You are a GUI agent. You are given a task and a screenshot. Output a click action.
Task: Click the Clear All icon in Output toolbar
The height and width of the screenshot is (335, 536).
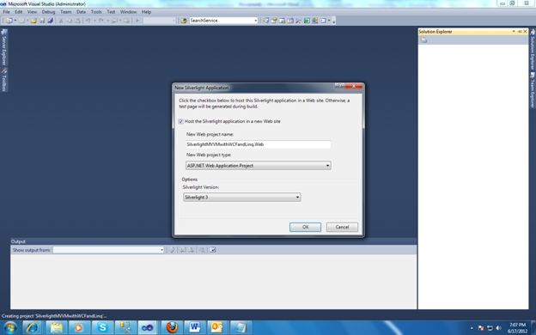pos(203,250)
